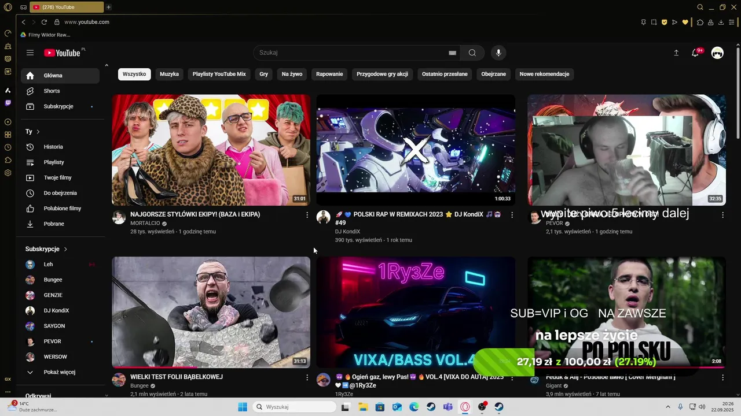
Task: Open Opera settings gear in sidebar
Action: pyautogui.click(x=8, y=173)
